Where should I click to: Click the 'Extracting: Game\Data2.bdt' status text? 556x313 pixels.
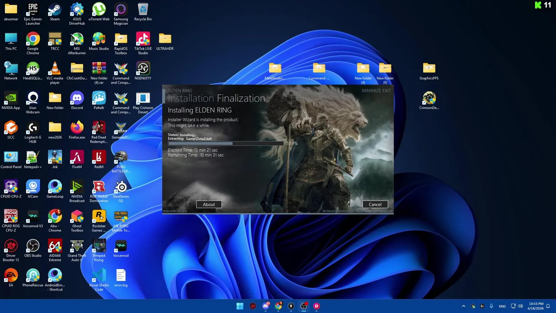pos(190,139)
